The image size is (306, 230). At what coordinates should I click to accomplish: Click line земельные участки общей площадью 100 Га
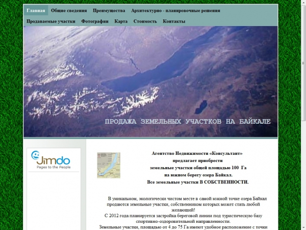(x=198, y=168)
